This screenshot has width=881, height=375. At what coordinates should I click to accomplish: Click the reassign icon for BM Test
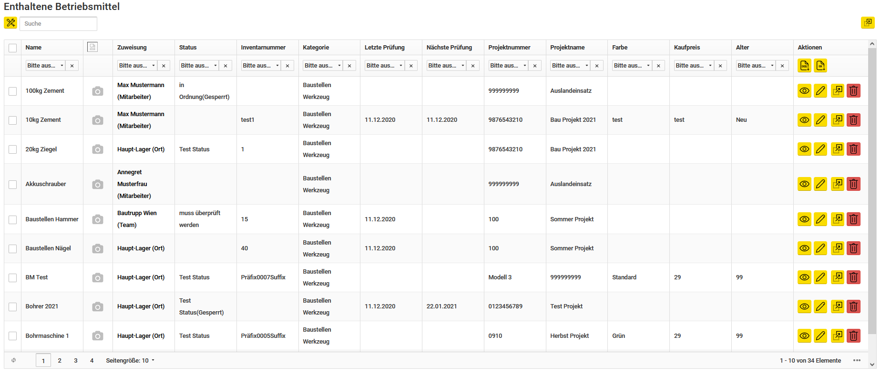click(837, 277)
